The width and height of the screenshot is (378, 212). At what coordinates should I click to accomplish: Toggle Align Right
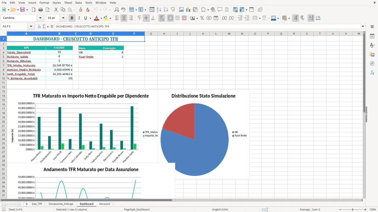[131, 18]
